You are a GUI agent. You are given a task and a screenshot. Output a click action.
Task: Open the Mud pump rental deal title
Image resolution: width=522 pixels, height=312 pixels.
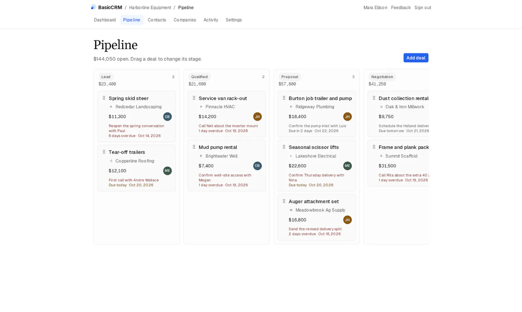(x=218, y=147)
